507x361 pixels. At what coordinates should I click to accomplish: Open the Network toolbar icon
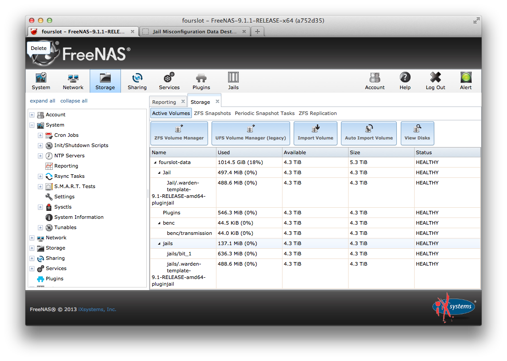coord(73,81)
